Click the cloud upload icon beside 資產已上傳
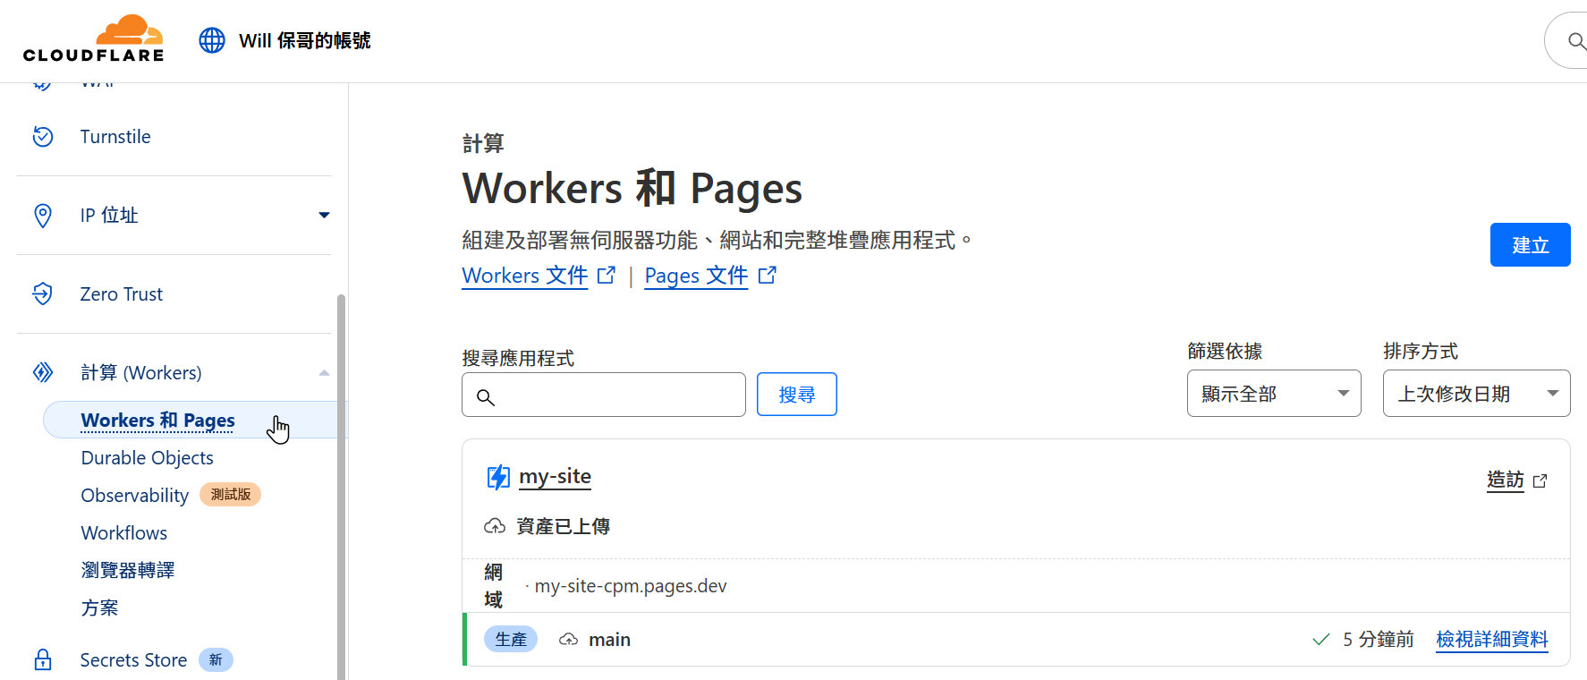Viewport: 1587px width, 680px height. pos(495,526)
